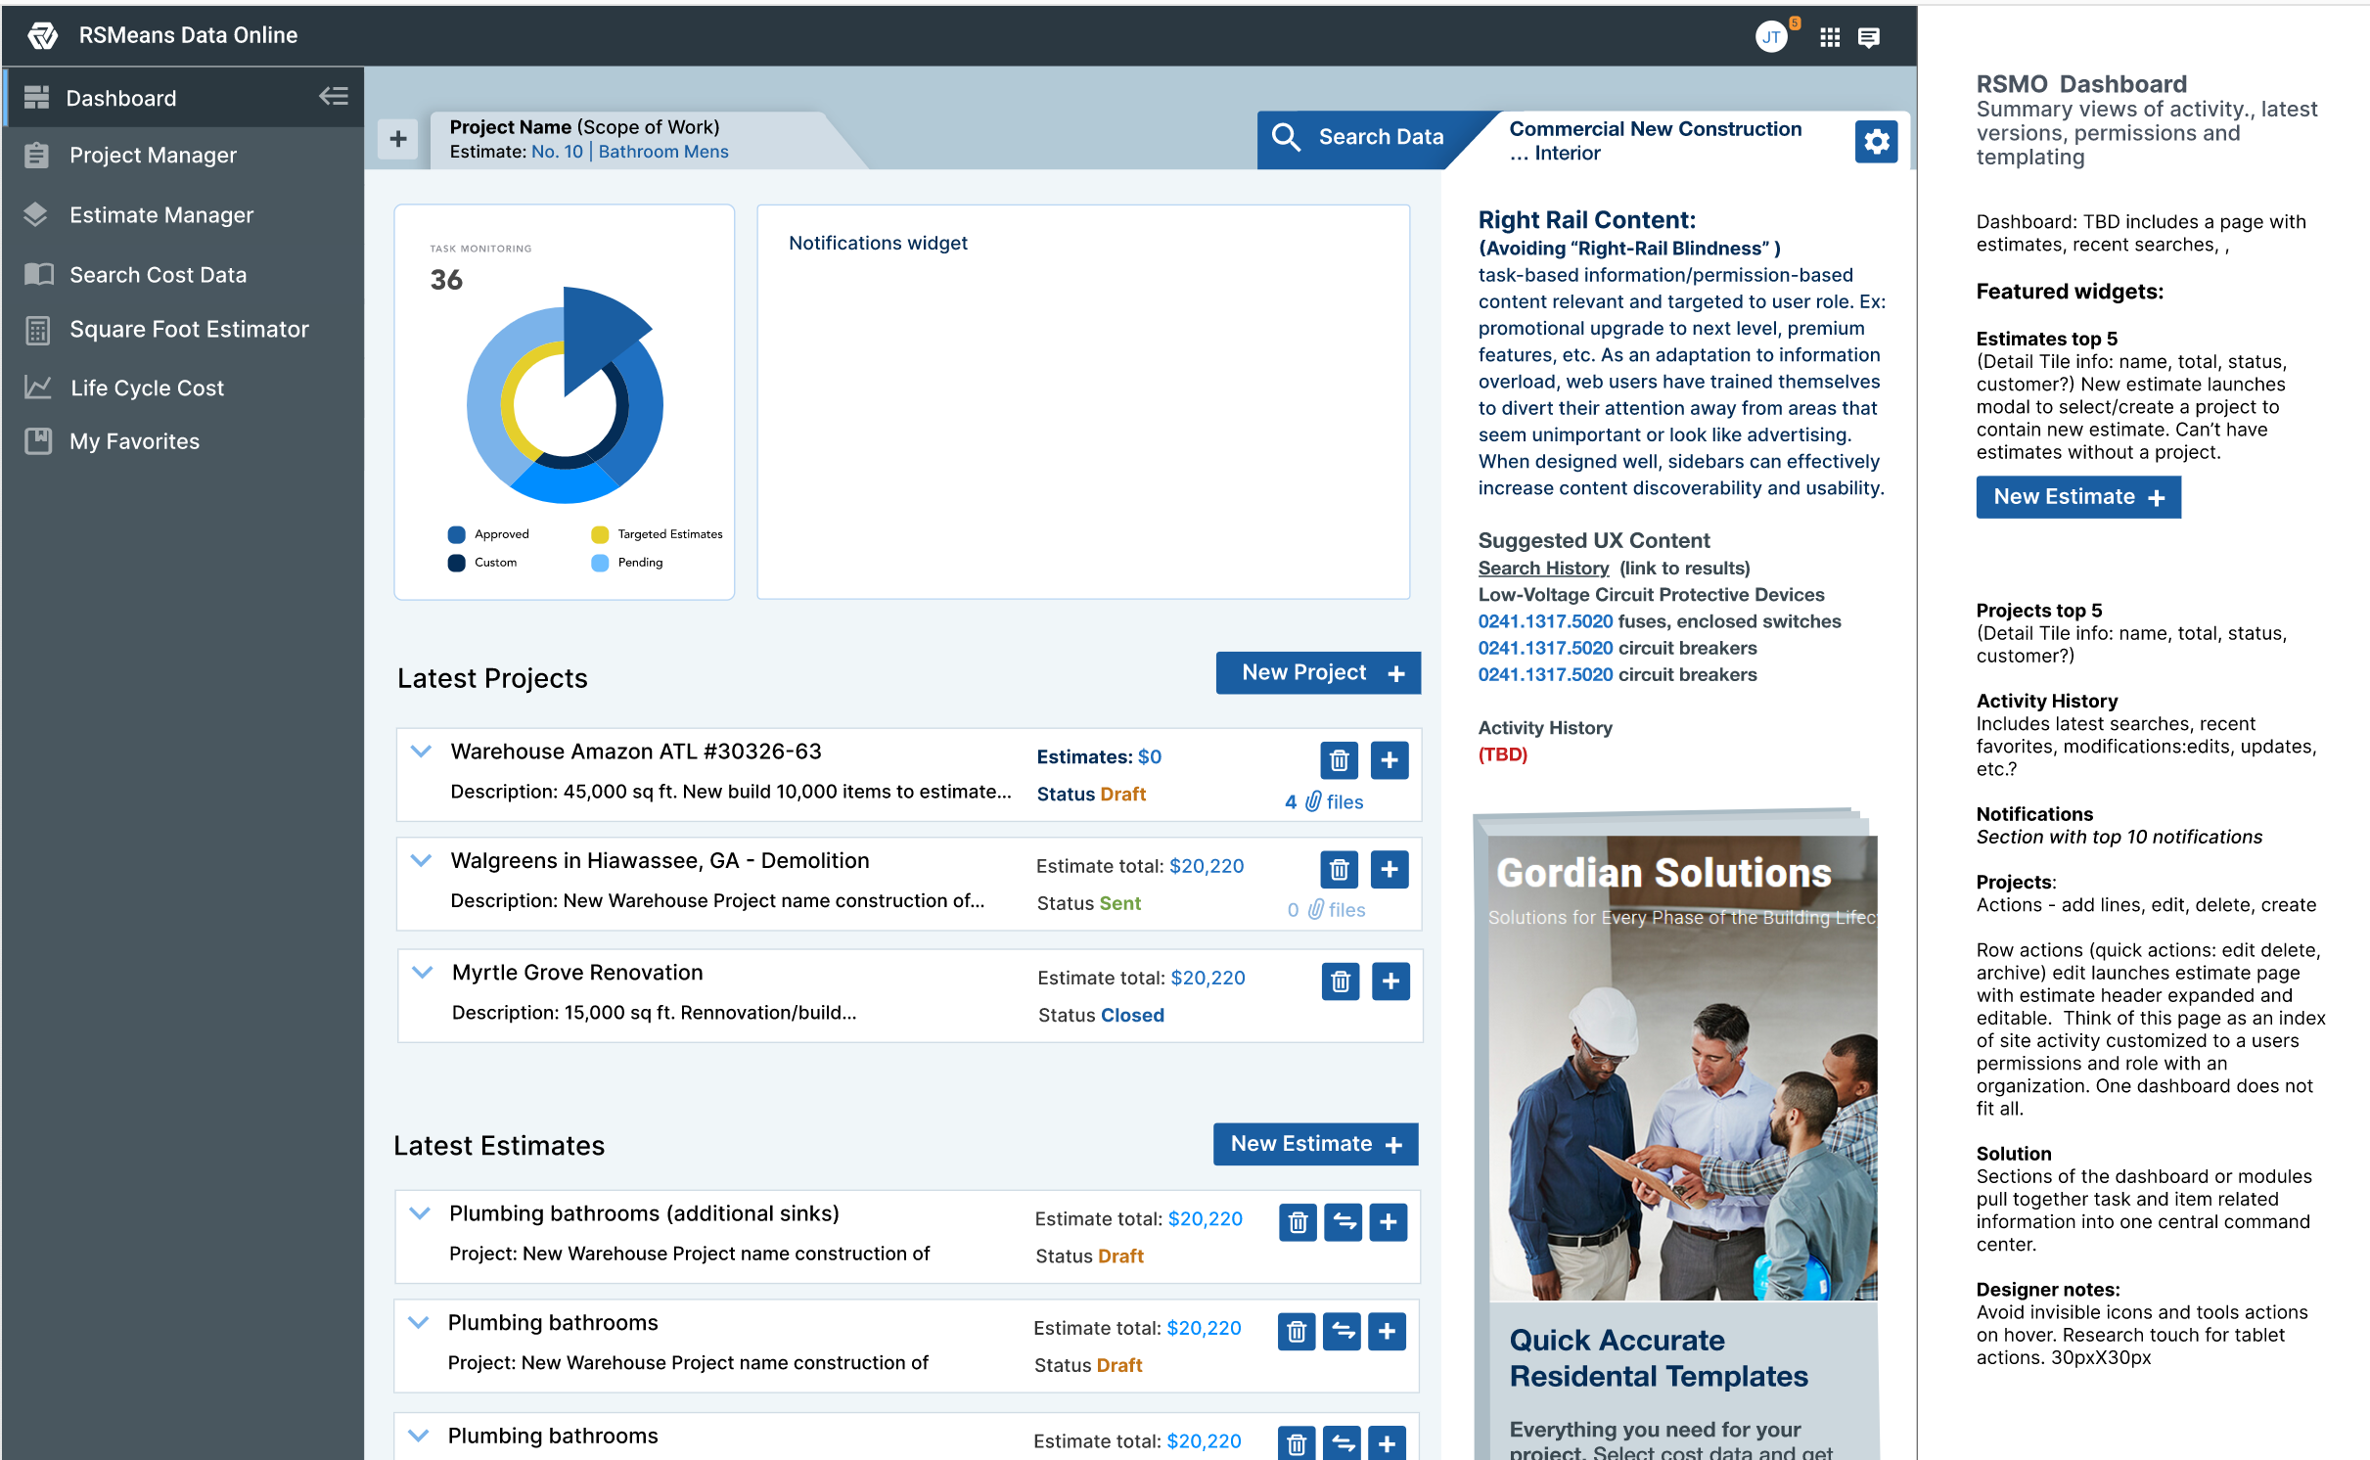The width and height of the screenshot is (2370, 1460).
Task: Open the apps grid menu
Action: [1829, 37]
